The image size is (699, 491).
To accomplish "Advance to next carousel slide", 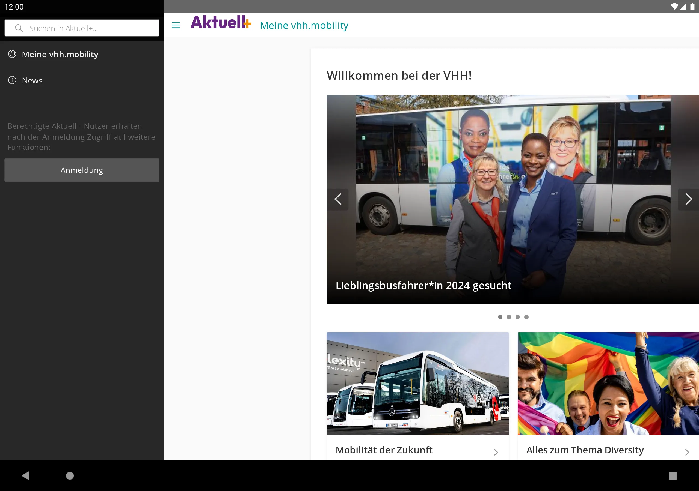I will (x=688, y=199).
